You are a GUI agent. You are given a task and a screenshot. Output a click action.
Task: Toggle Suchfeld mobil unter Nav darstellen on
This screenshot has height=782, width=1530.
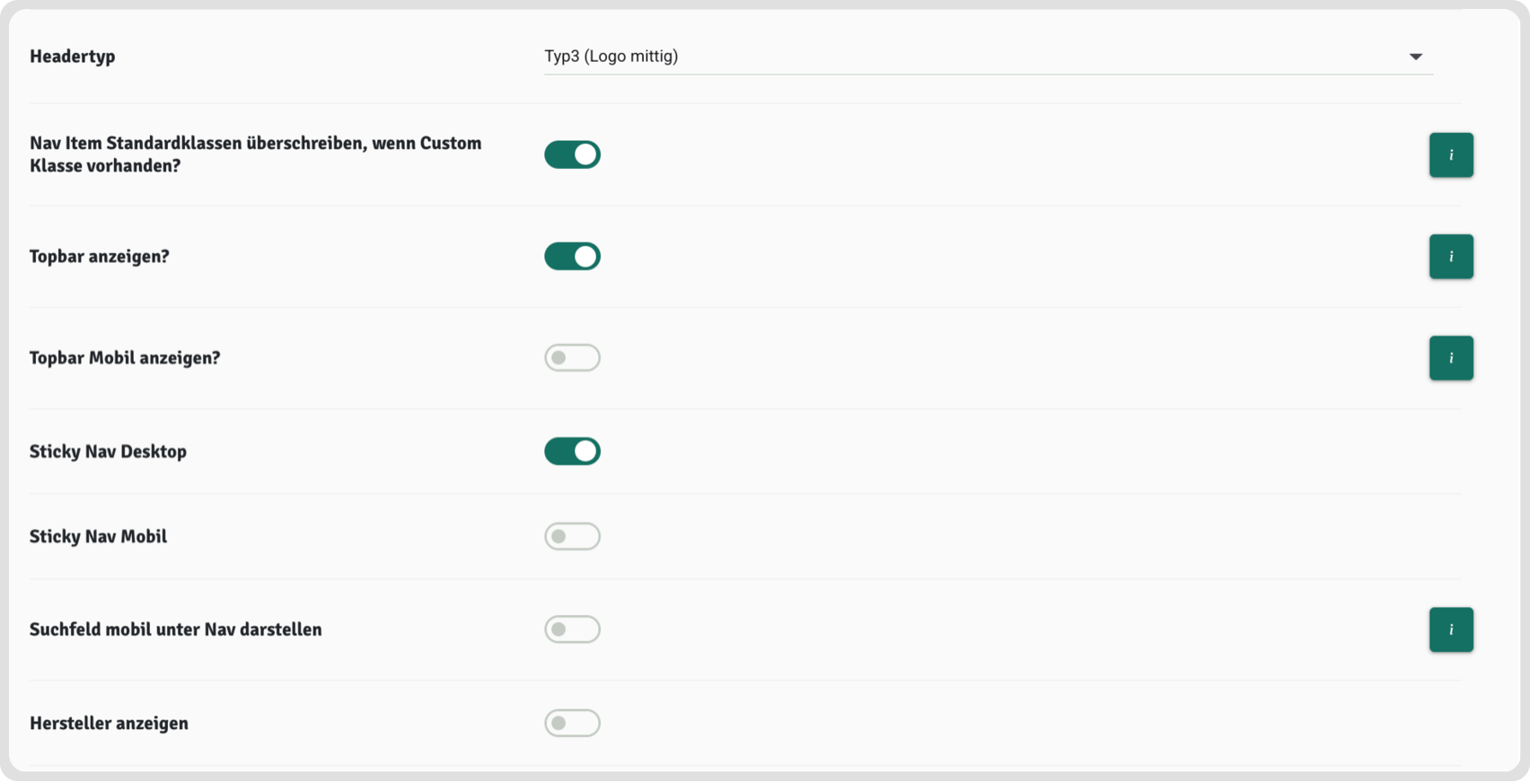click(572, 629)
